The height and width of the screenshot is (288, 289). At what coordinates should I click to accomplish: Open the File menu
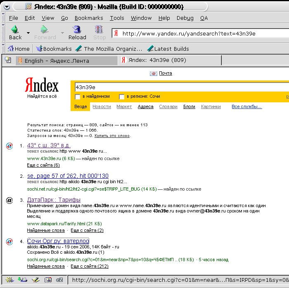[x=14, y=18]
